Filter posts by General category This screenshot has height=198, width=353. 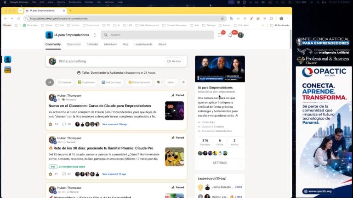click(65, 82)
